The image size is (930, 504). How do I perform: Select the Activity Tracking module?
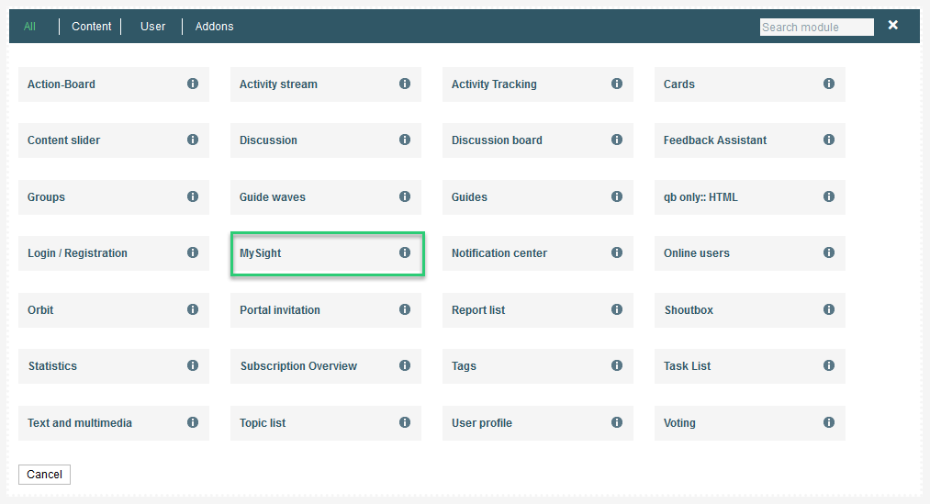click(x=538, y=84)
